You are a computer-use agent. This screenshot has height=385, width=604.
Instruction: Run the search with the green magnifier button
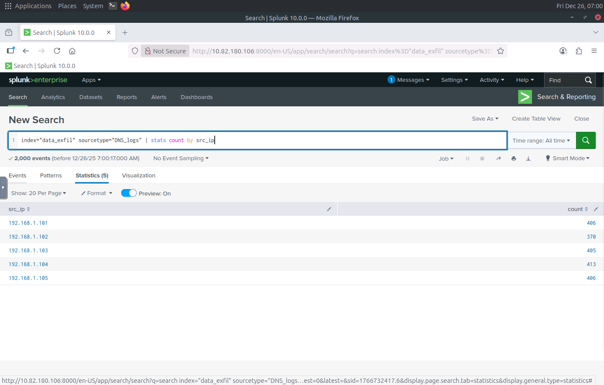(585, 140)
